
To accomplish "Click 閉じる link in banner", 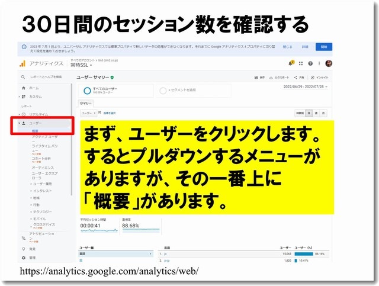I will click(x=288, y=47).
